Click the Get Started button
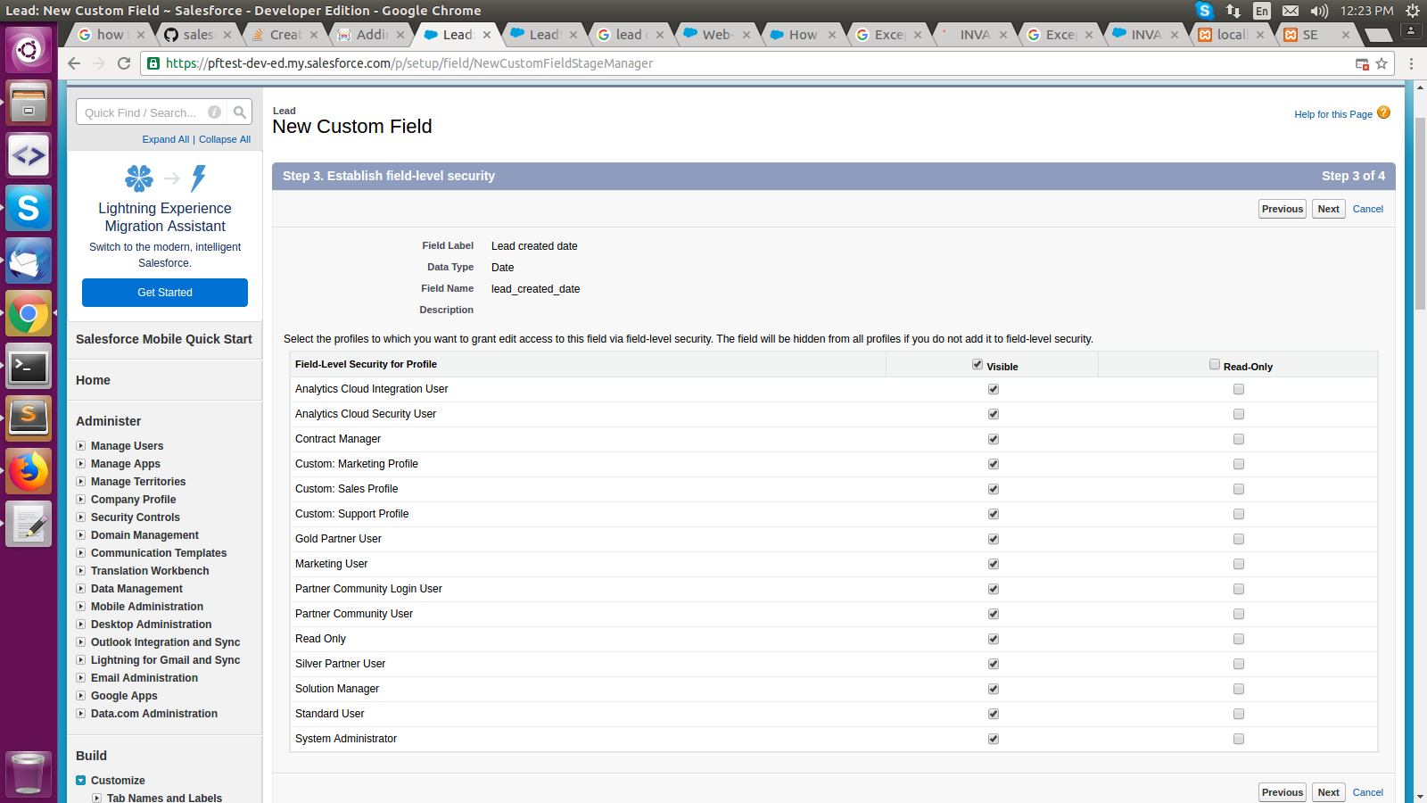 165,293
